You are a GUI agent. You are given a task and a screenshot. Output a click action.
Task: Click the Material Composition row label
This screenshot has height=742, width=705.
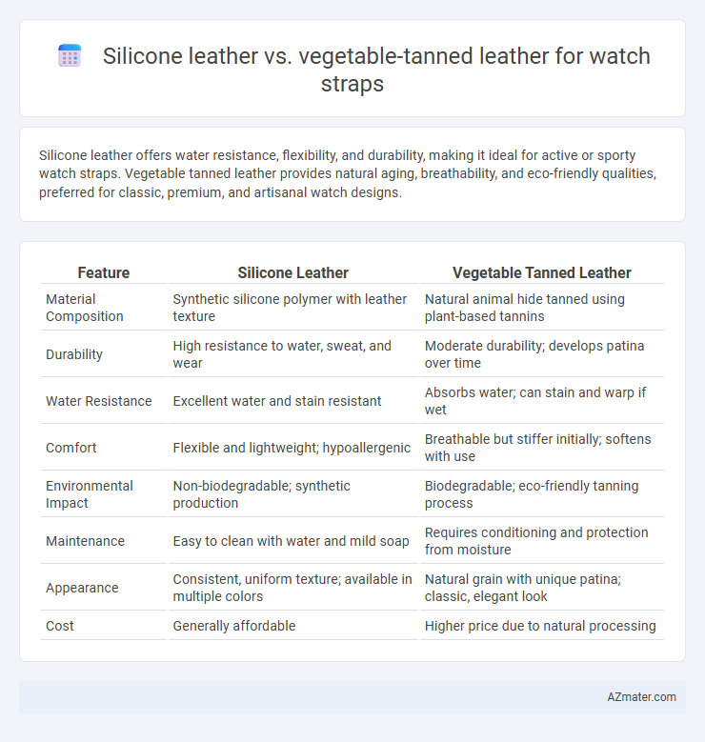84,308
